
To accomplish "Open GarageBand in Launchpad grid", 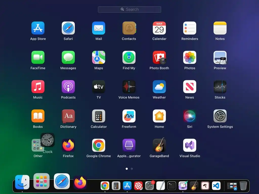I will point(159,145).
